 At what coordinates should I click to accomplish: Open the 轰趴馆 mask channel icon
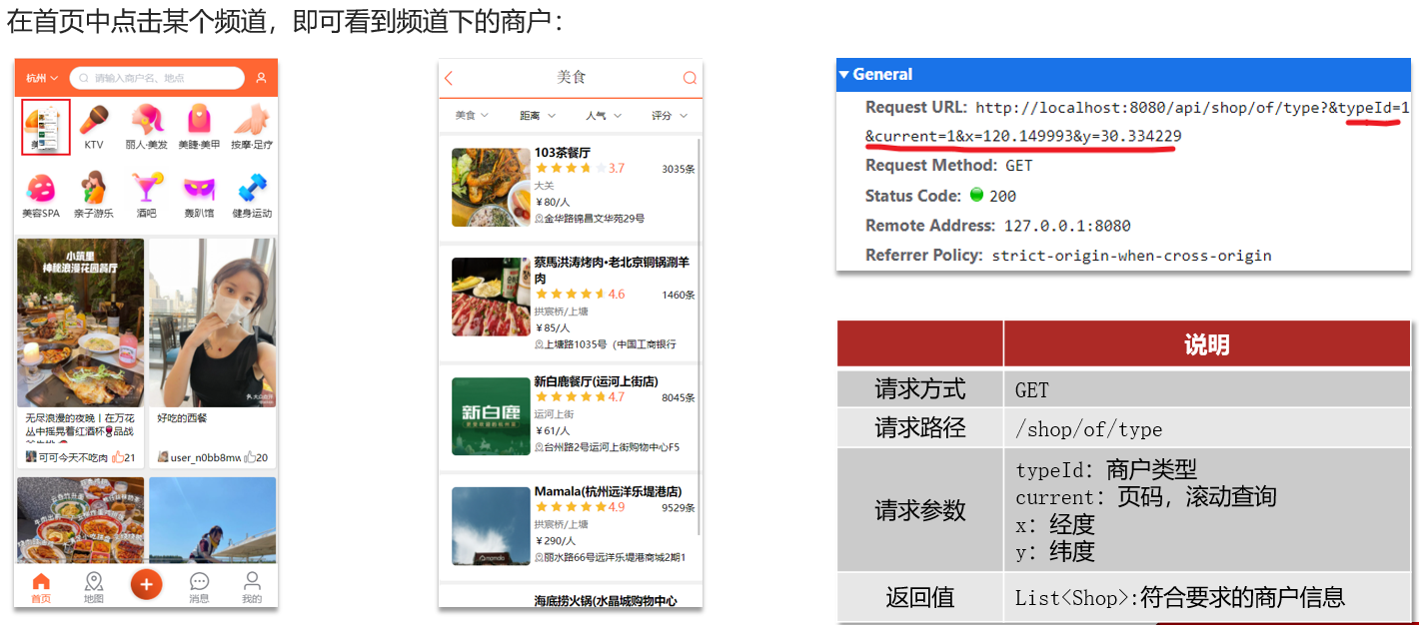[199, 189]
